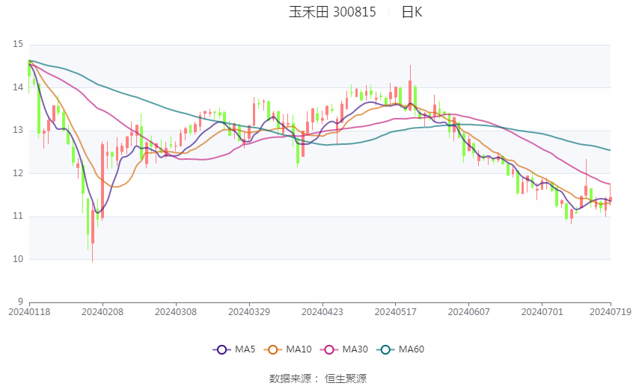Click the 20240423 date axis label
636x386 pixels.
pos(322,312)
